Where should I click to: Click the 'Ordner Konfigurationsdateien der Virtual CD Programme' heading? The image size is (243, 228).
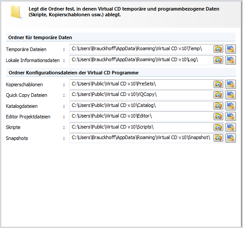(x=74, y=73)
